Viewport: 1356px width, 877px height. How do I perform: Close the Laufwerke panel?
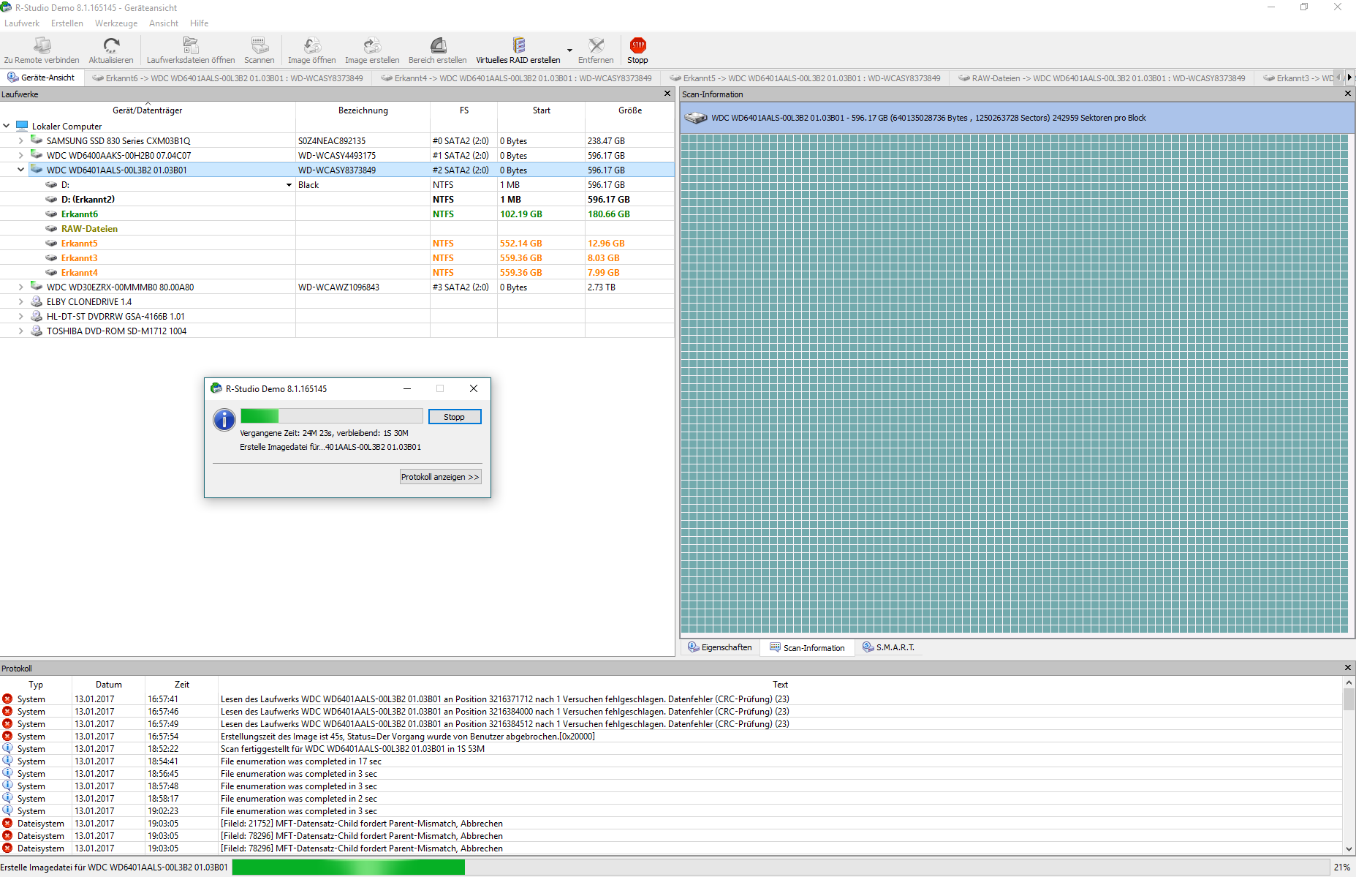[x=667, y=94]
